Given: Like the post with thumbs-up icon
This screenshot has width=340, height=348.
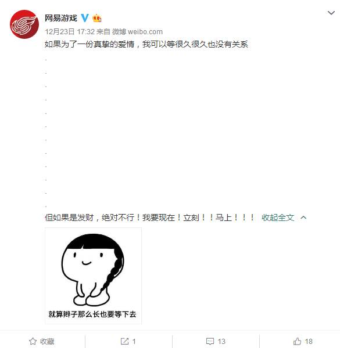Looking at the screenshot, I should (297, 341).
